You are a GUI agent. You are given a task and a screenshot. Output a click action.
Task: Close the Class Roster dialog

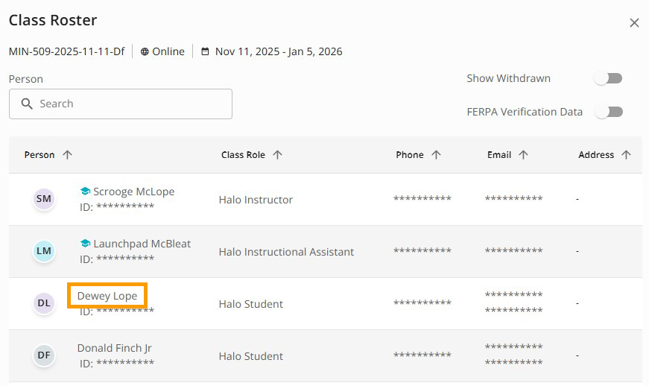(634, 23)
